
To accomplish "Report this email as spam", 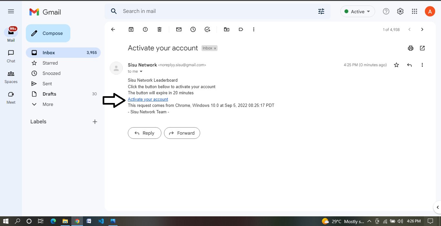I will pos(145,29).
